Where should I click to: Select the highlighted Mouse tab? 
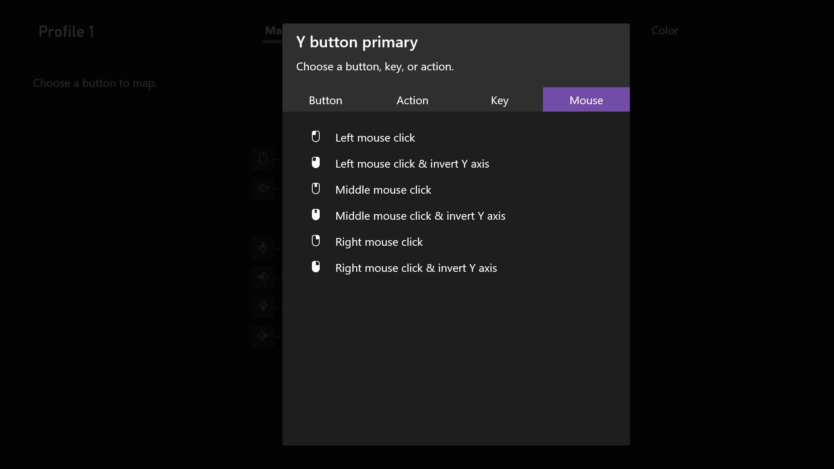pyautogui.click(x=586, y=100)
